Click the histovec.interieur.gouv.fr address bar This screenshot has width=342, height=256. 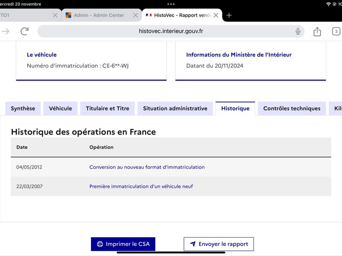[x=171, y=31]
